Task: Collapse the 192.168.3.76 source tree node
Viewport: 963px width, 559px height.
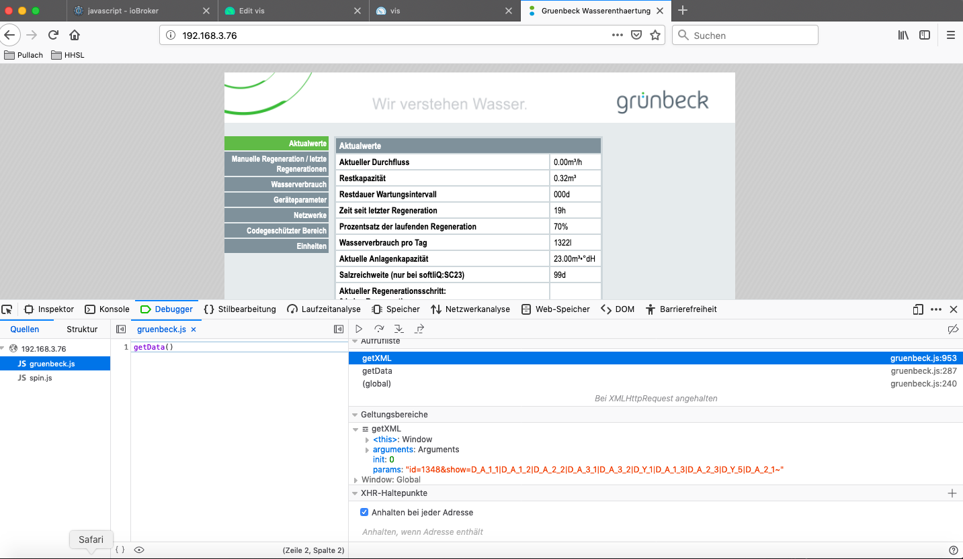Action: point(3,349)
